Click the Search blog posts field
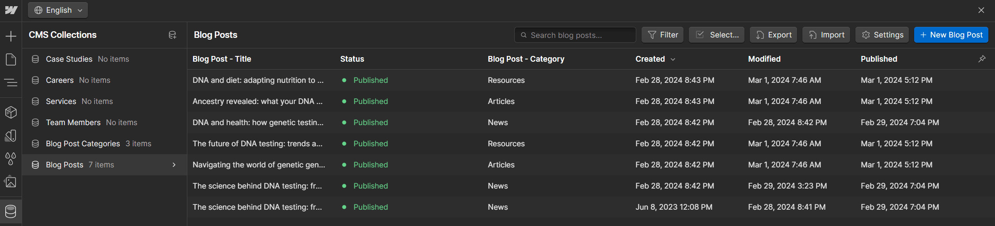The width and height of the screenshot is (995, 226). pos(575,35)
